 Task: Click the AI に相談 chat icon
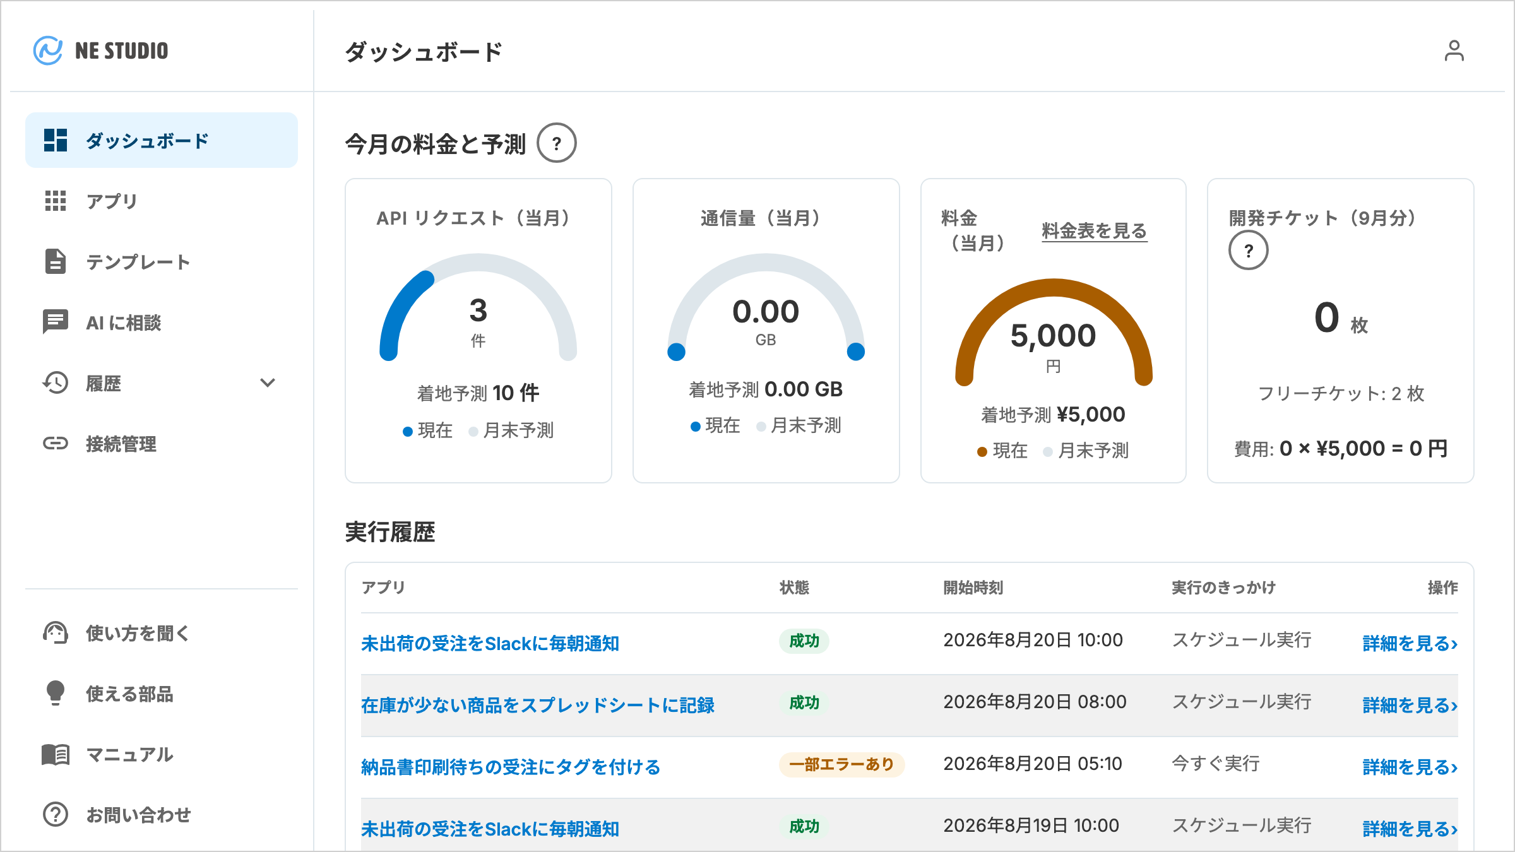pos(56,322)
